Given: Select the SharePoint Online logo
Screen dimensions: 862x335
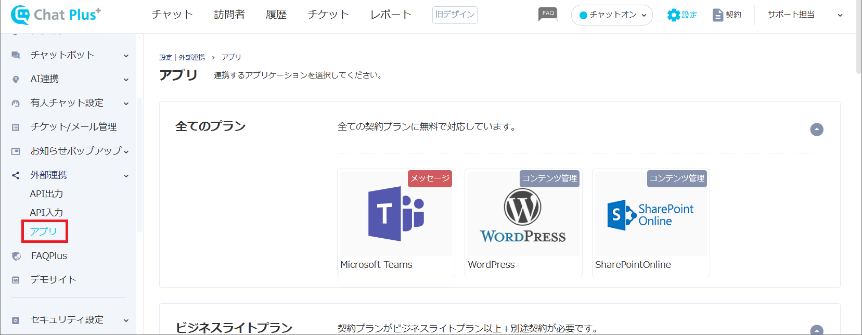Looking at the screenshot, I should pos(650,214).
